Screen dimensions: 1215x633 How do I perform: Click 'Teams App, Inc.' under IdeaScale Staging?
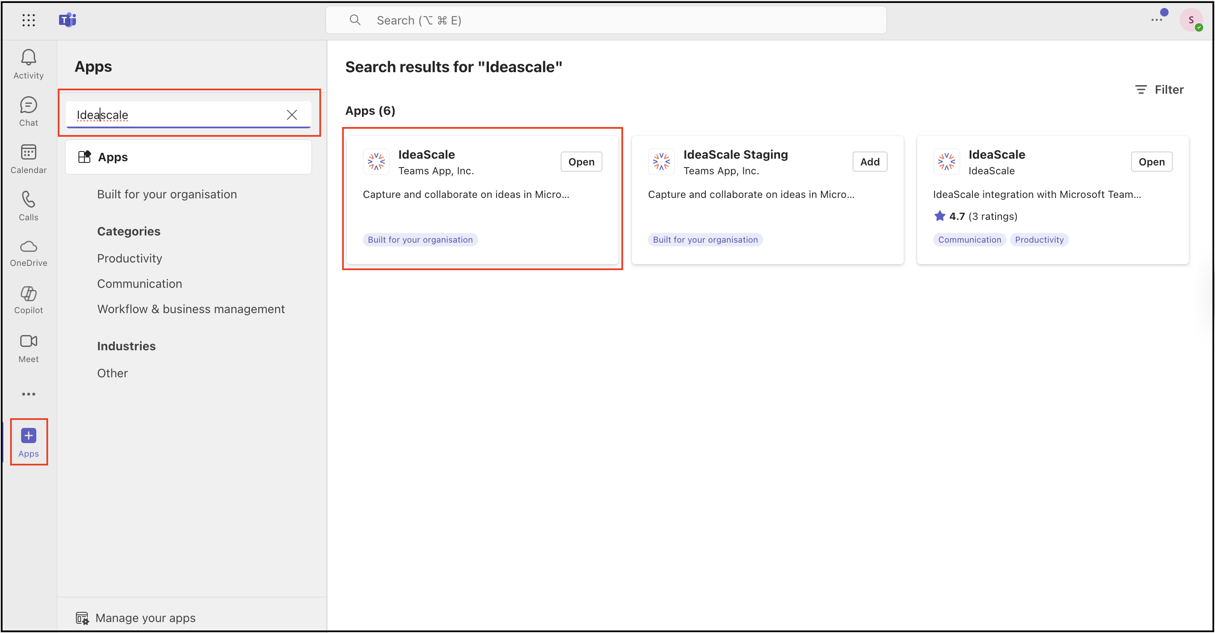(x=721, y=171)
